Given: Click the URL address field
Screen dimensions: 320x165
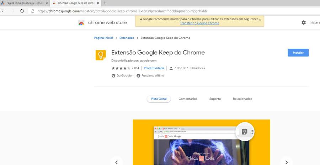Looking at the screenshot, I should point(122,11).
